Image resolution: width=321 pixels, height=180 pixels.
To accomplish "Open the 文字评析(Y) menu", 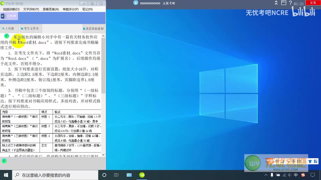I will [x=31, y=9].
